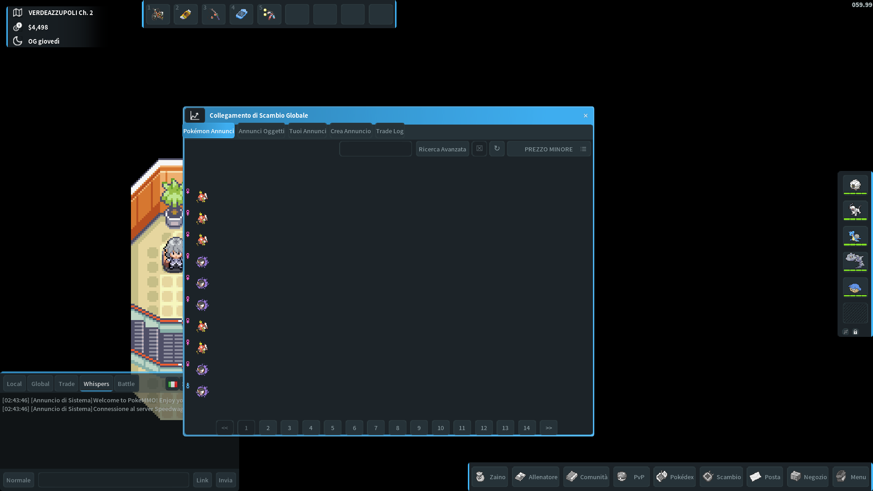The height and width of the screenshot is (491, 873).
Task: Click the Whispers chat tab
Action: [x=96, y=383]
